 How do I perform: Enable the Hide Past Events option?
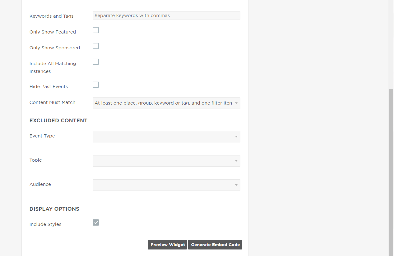coord(95,84)
